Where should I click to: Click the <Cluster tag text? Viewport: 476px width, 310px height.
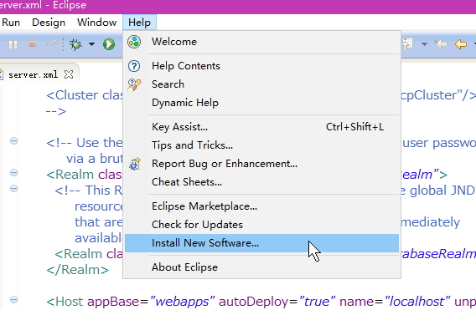[x=72, y=95]
